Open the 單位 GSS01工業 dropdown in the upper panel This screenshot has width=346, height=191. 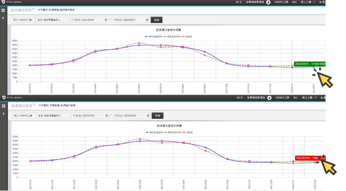23,20
